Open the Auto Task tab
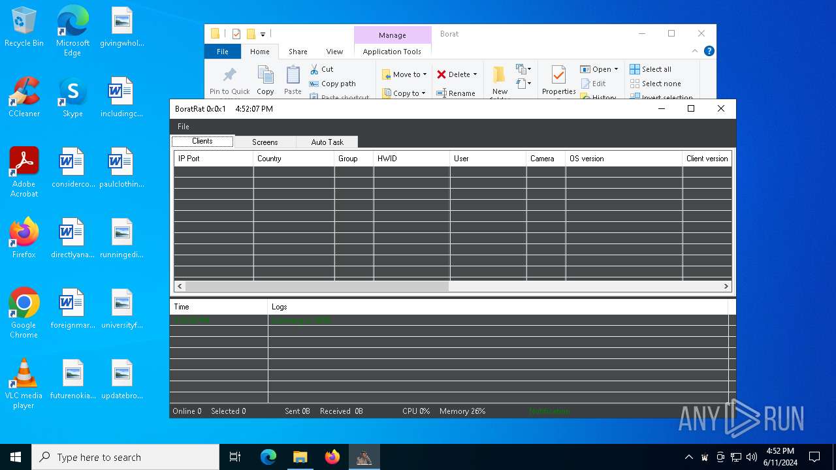The width and height of the screenshot is (836, 470). click(327, 142)
